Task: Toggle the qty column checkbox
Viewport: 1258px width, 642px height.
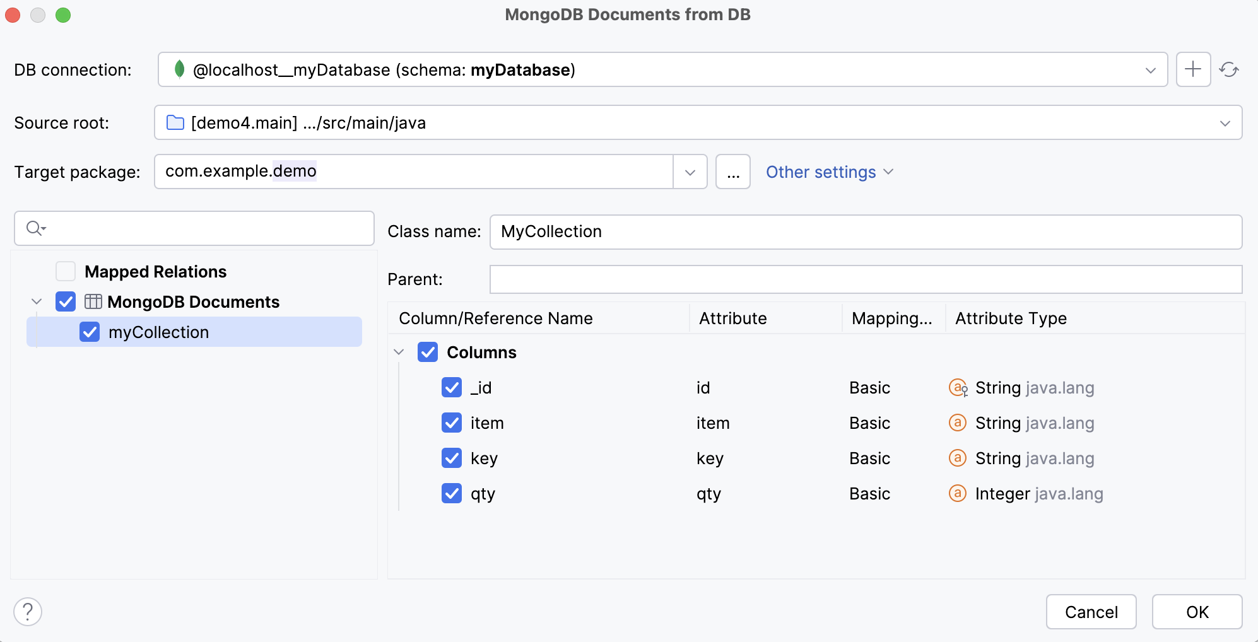Action: 451,494
